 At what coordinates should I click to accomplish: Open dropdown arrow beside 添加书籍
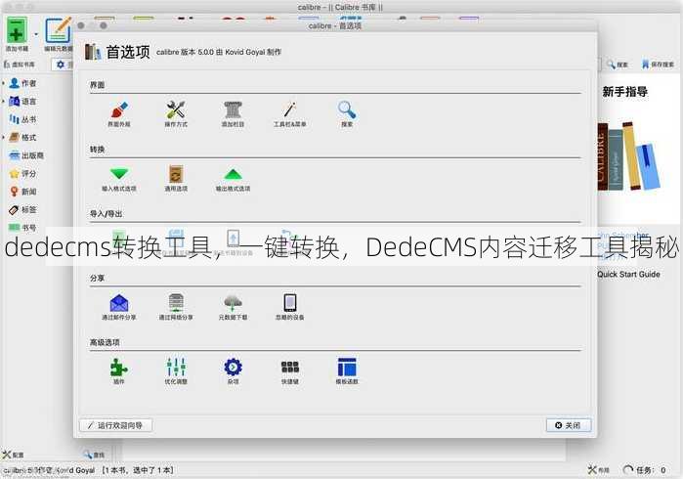[36, 34]
